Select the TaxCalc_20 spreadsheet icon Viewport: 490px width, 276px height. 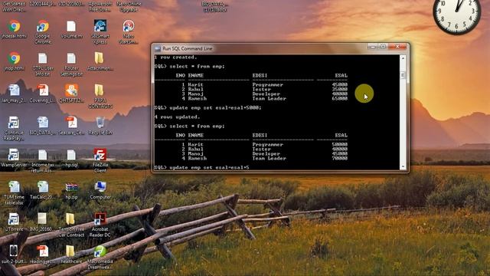coord(43,187)
